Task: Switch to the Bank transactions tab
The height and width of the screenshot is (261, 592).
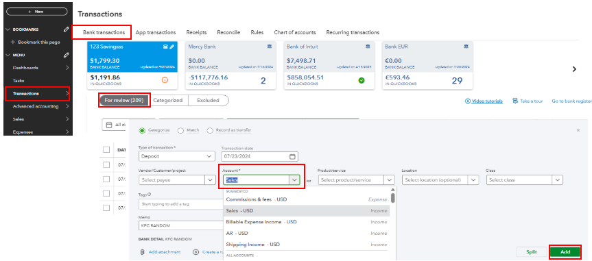Action: (x=104, y=32)
